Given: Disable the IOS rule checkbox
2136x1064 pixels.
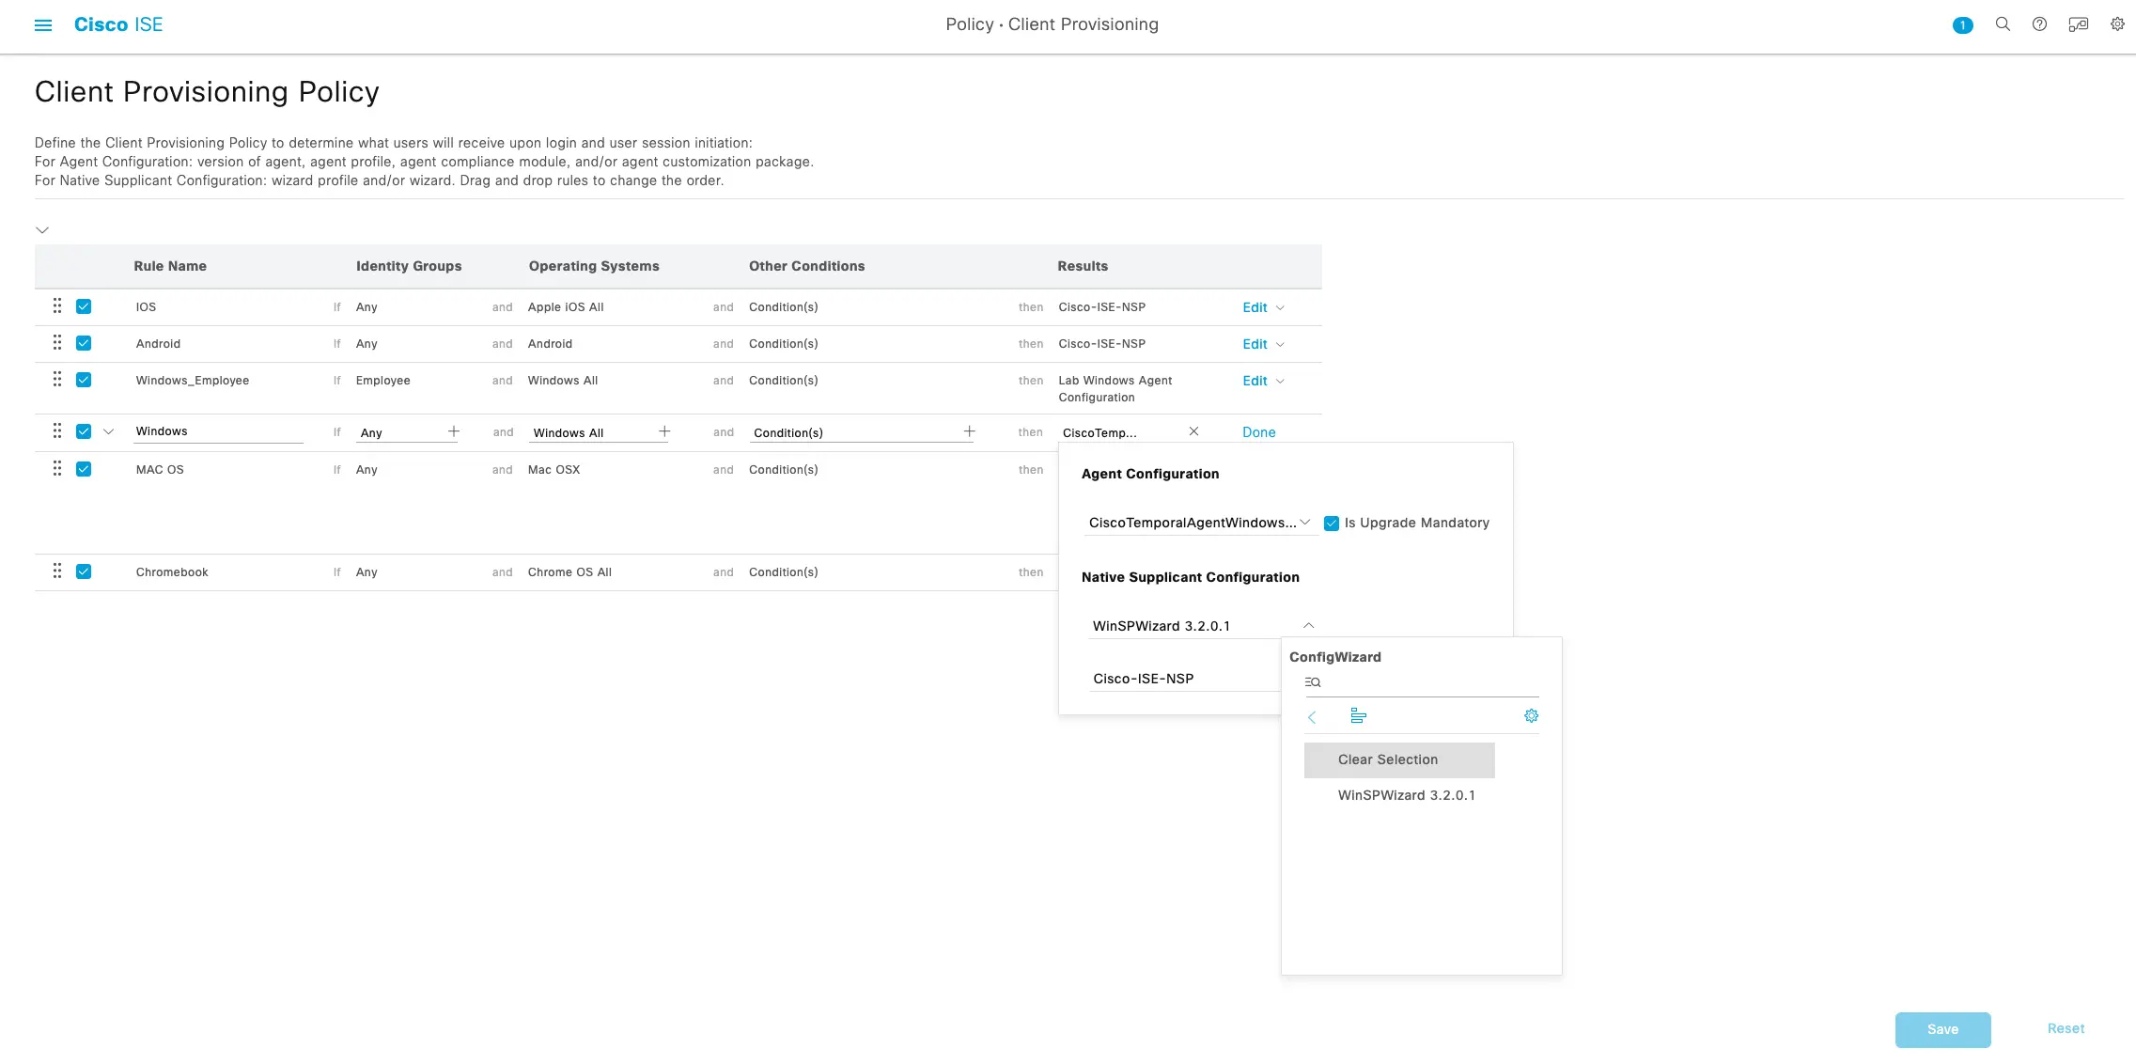Looking at the screenshot, I should pos(84,306).
